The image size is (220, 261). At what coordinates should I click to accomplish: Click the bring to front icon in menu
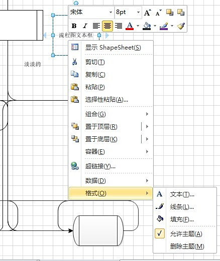pos(75,126)
